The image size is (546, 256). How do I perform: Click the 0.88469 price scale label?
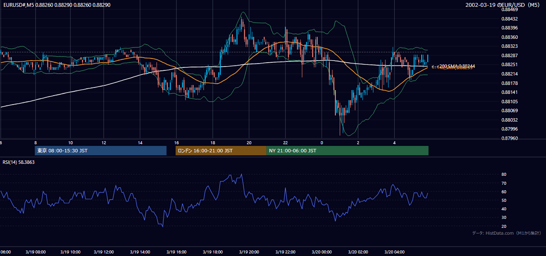point(510,9)
